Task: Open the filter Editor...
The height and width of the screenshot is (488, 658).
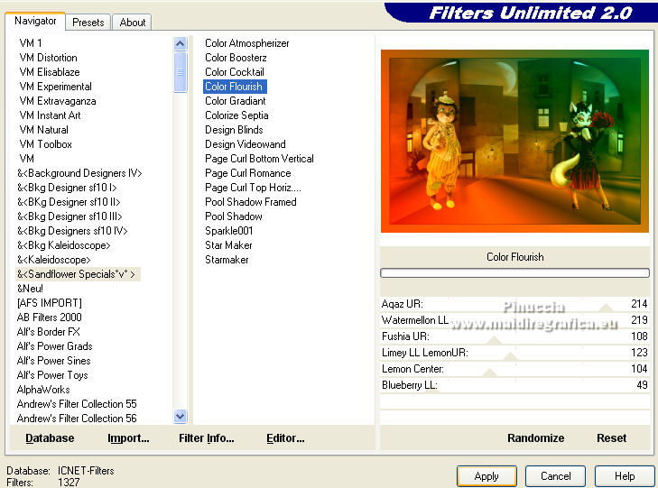Action: pyautogui.click(x=285, y=438)
